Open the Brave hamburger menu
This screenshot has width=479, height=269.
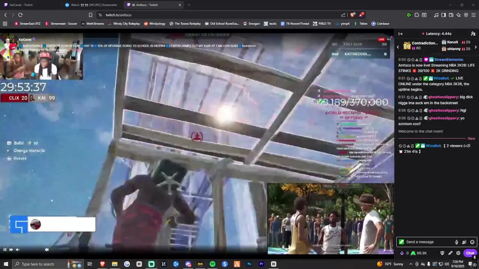click(x=473, y=15)
